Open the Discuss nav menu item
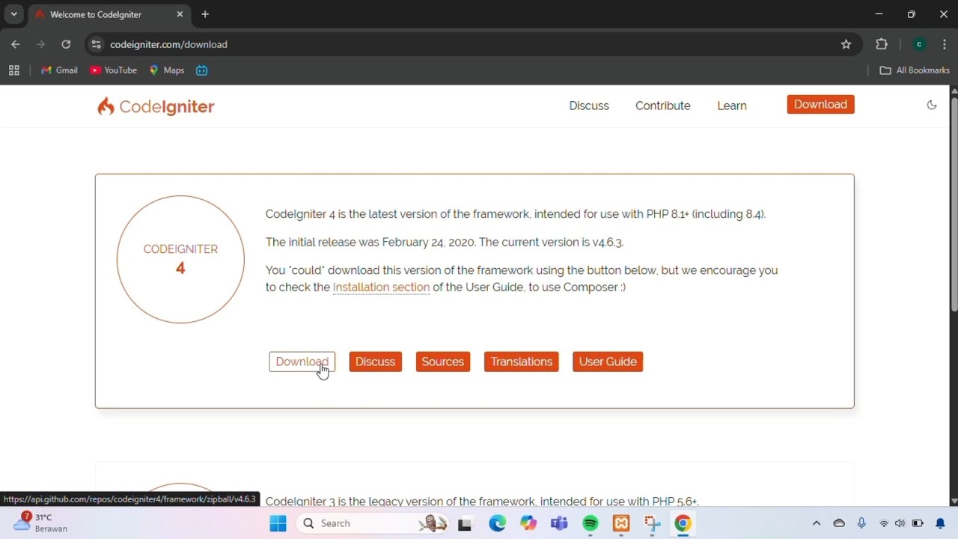This screenshot has width=958, height=539. (x=589, y=106)
